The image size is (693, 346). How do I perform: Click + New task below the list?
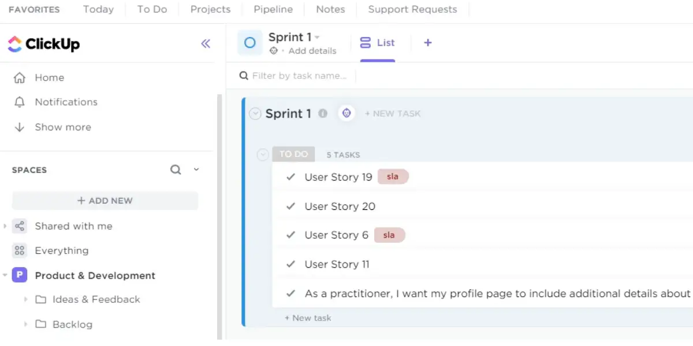(x=308, y=318)
